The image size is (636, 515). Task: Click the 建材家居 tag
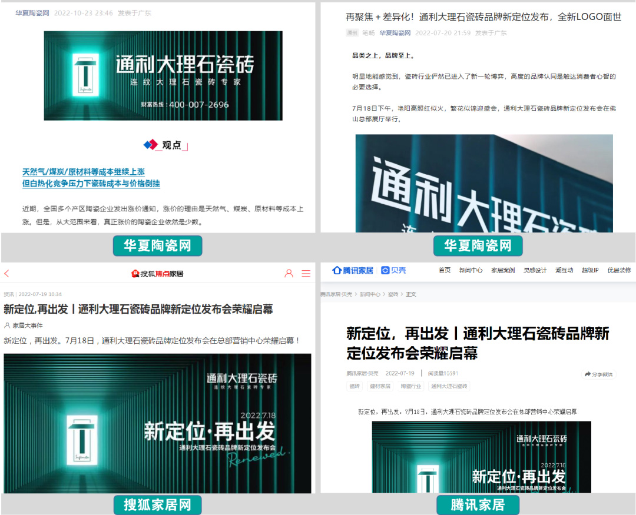[380, 387]
